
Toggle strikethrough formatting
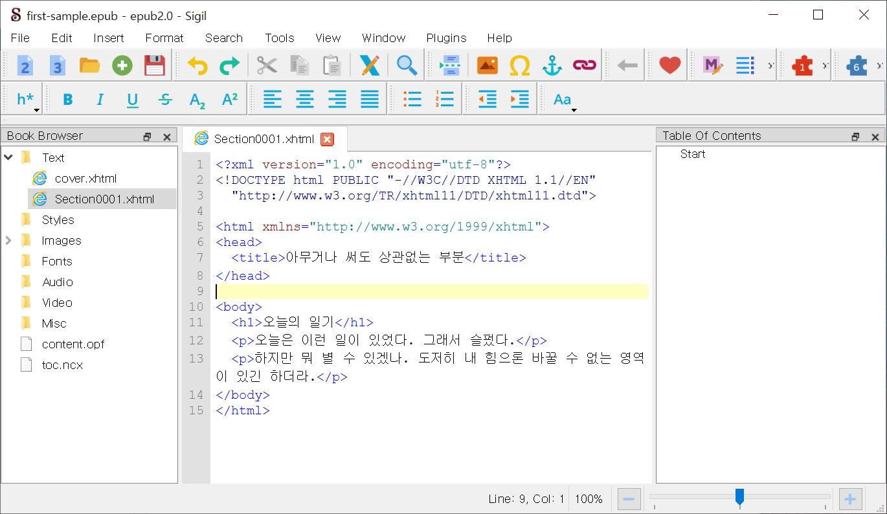pos(165,99)
